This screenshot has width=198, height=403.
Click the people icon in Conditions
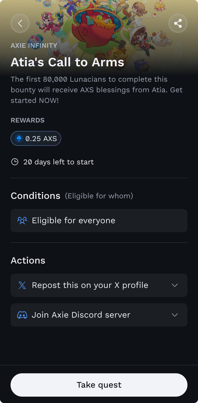pyautogui.click(x=22, y=221)
